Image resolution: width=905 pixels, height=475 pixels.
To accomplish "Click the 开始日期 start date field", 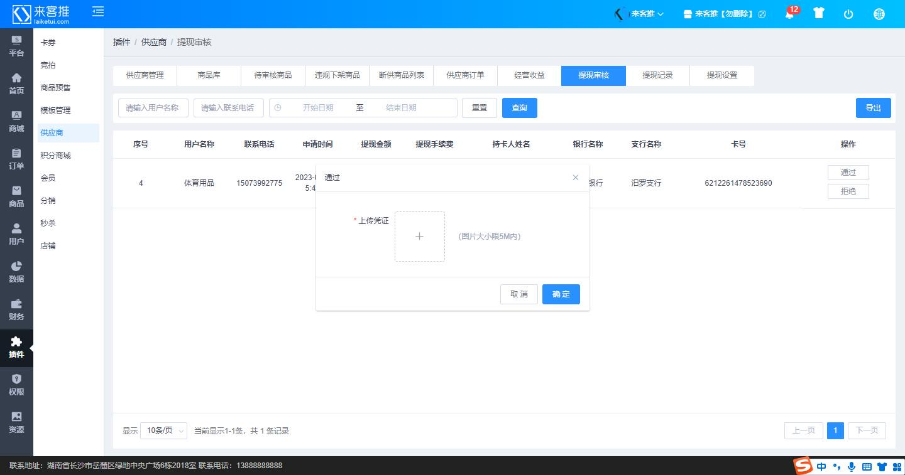I will click(x=318, y=108).
